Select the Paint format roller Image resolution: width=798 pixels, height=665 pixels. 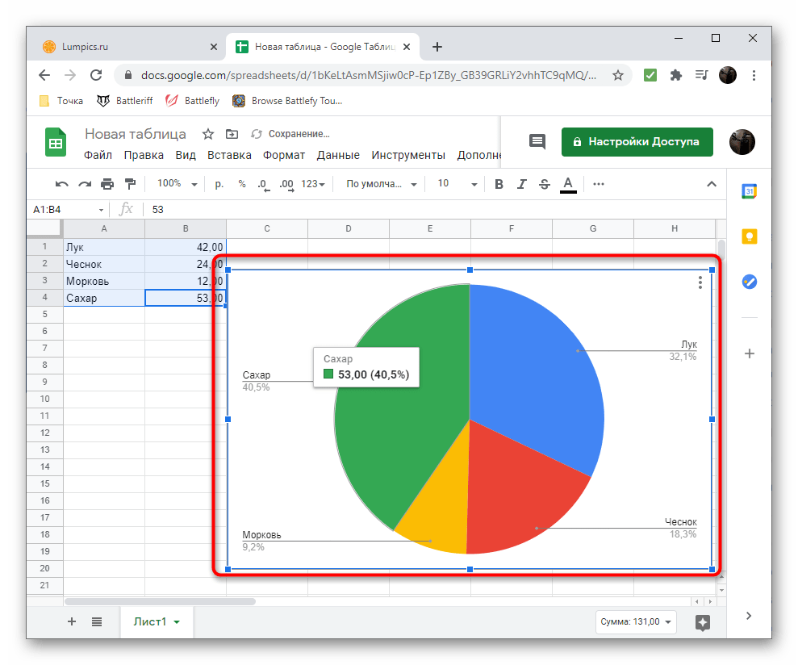pos(131,184)
